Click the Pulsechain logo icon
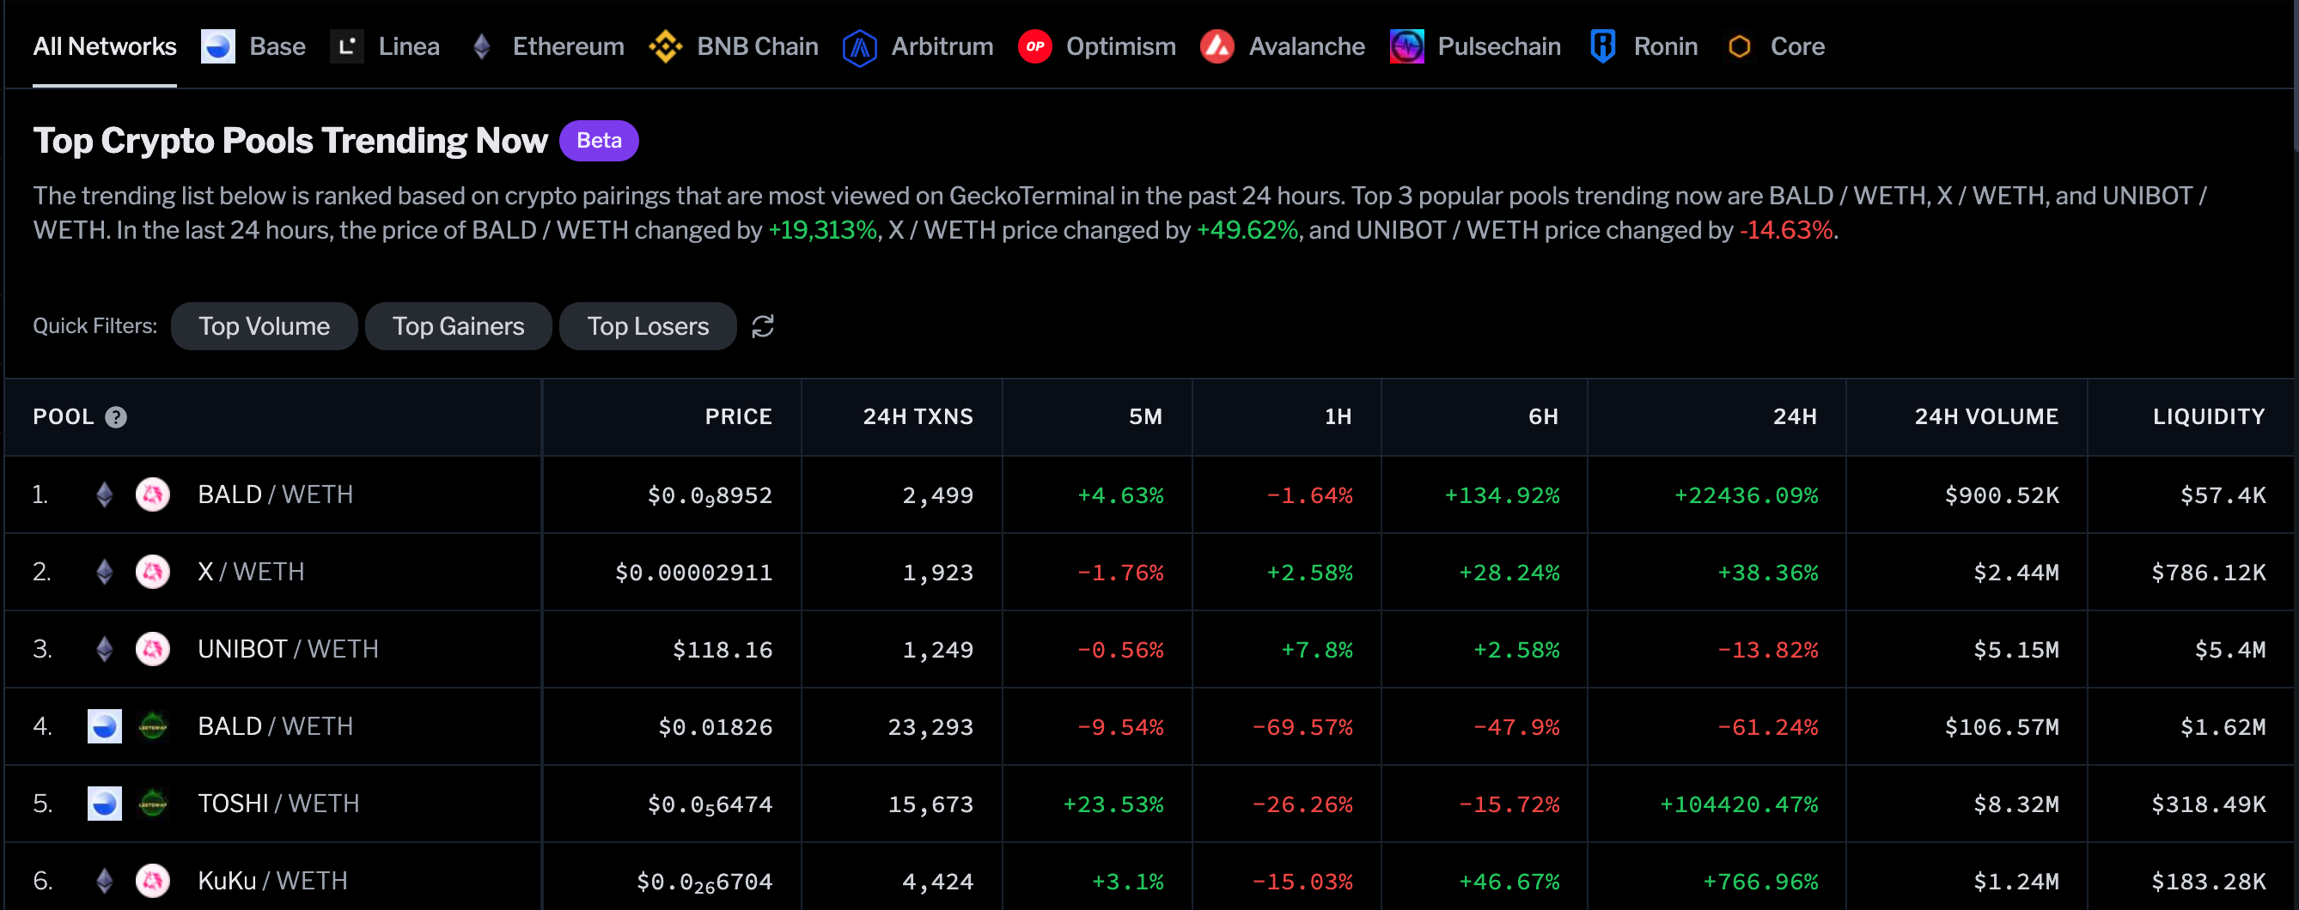This screenshot has width=2299, height=910. pyautogui.click(x=1406, y=46)
